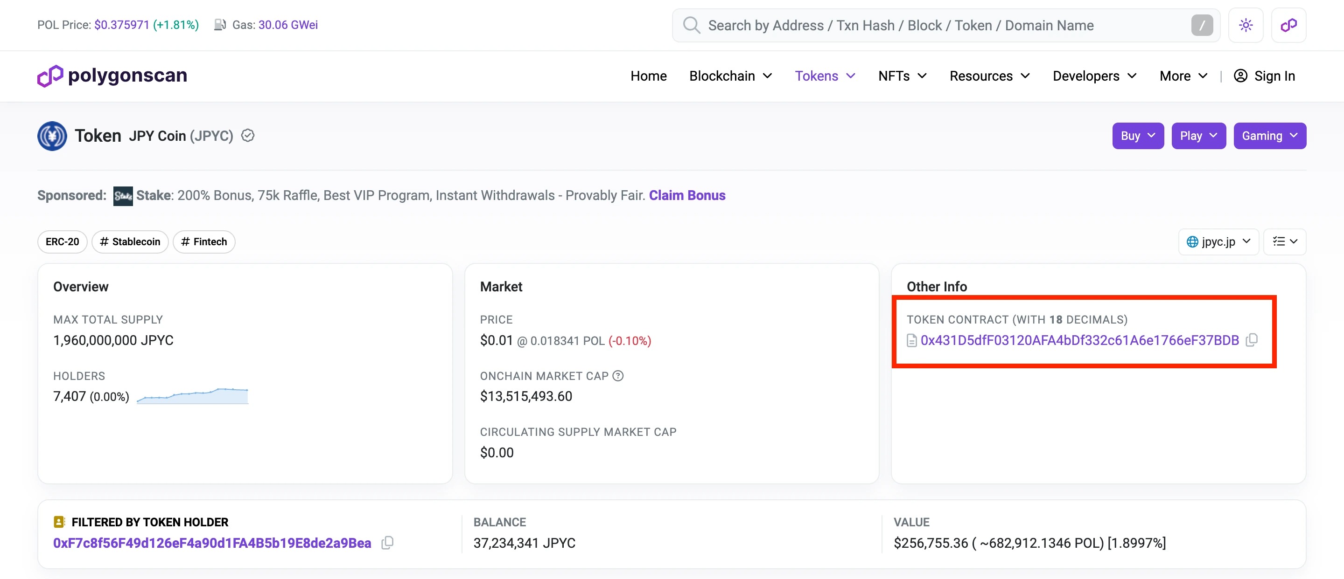This screenshot has width=1344, height=579.
Task: Click the balance 37,234,341 JPYC
Action: point(524,543)
